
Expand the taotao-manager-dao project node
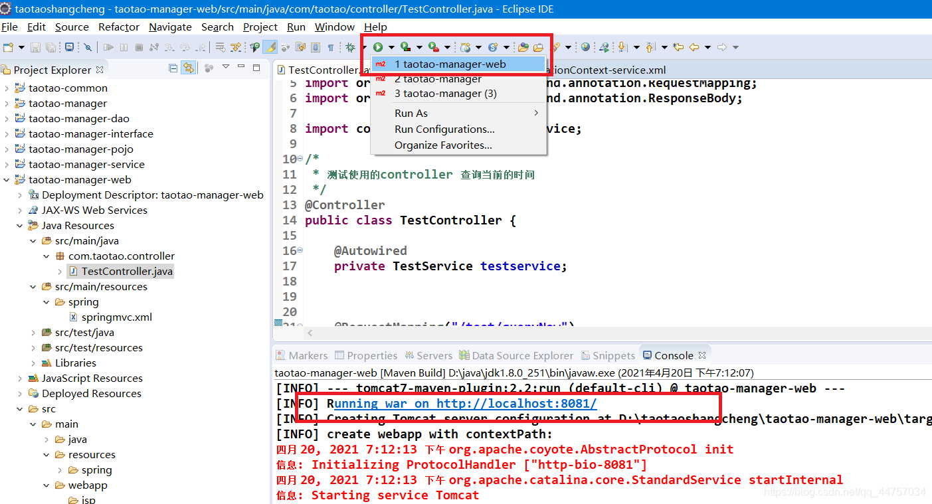[7, 119]
